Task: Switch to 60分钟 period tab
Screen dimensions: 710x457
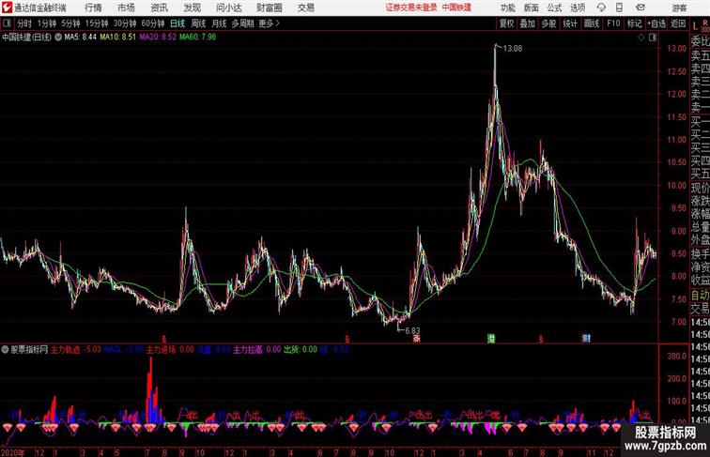Action: (x=153, y=23)
